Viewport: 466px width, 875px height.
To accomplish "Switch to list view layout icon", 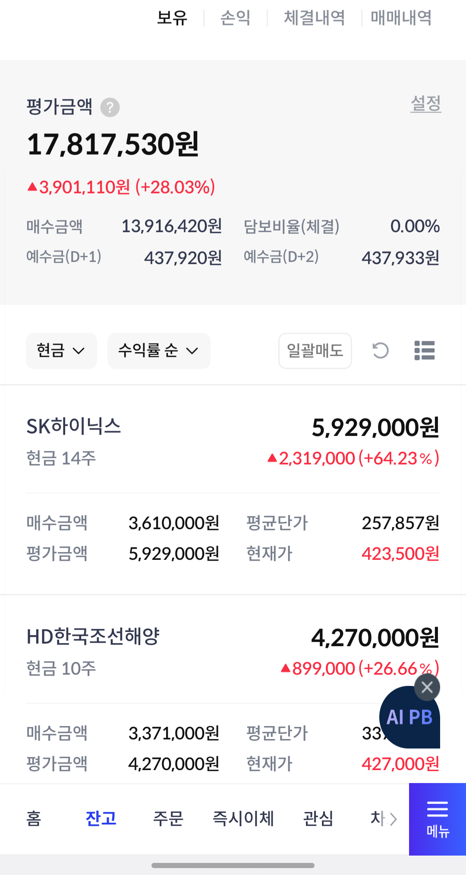I will pos(425,351).
